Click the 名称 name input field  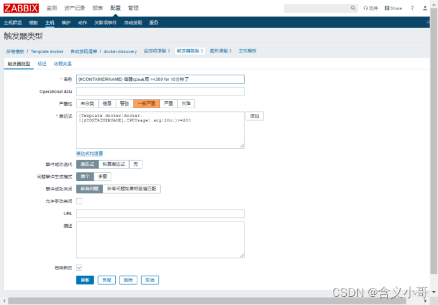coord(160,79)
